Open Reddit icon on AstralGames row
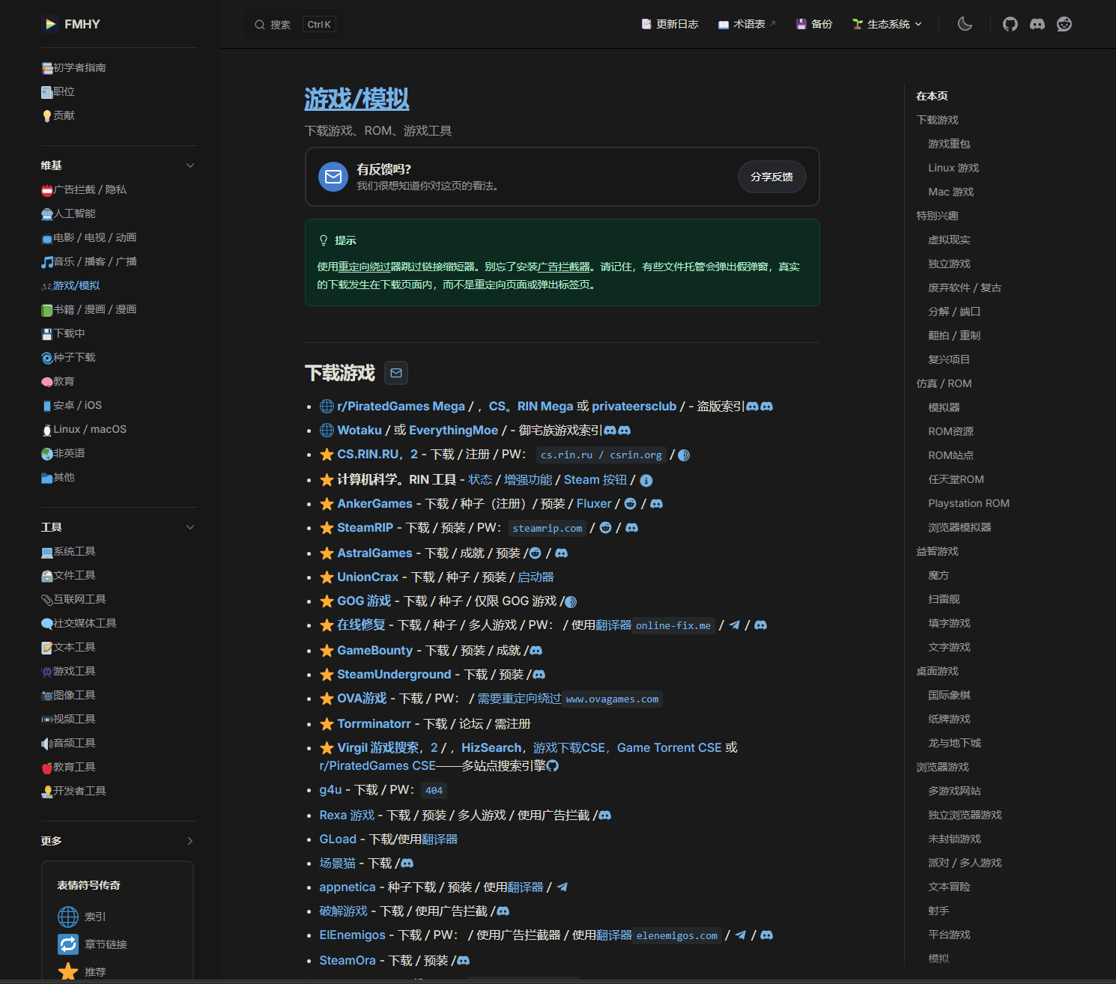 (x=535, y=553)
